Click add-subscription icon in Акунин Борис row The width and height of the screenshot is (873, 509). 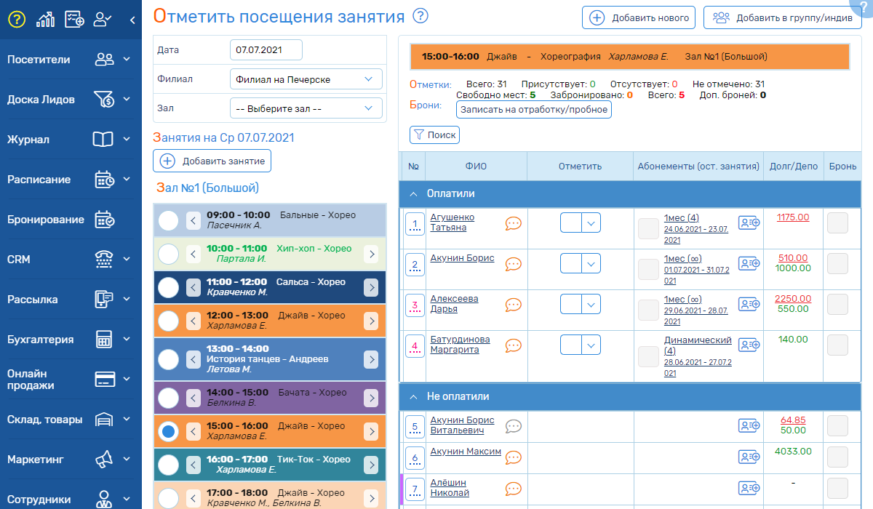(x=749, y=263)
